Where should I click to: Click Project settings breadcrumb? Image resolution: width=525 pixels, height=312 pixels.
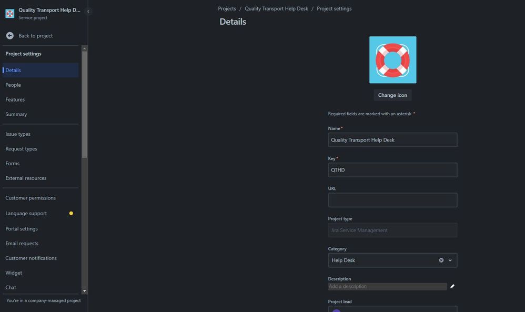[x=334, y=9]
